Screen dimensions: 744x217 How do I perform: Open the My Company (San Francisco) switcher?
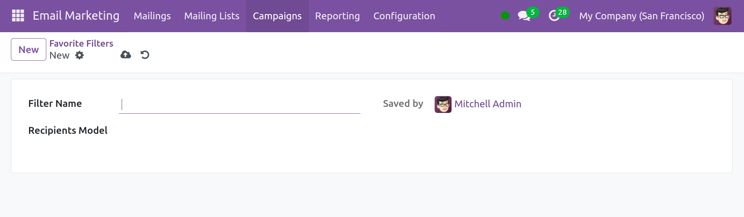(x=641, y=16)
